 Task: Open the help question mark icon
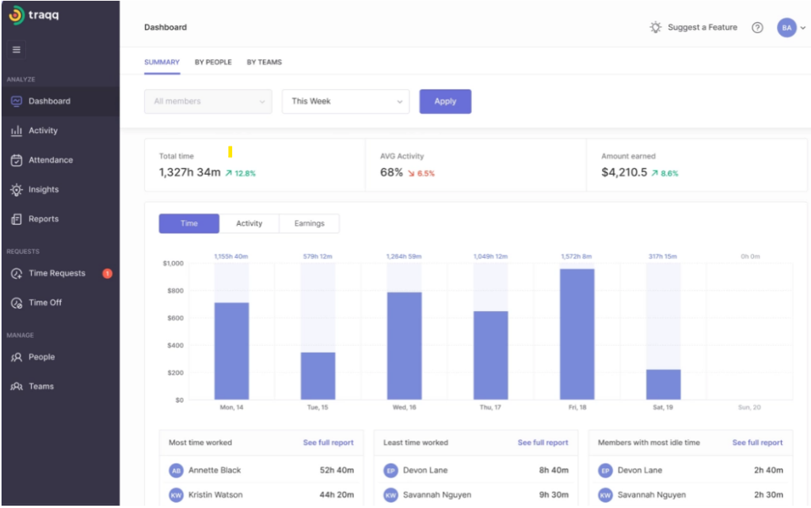pyautogui.click(x=757, y=28)
